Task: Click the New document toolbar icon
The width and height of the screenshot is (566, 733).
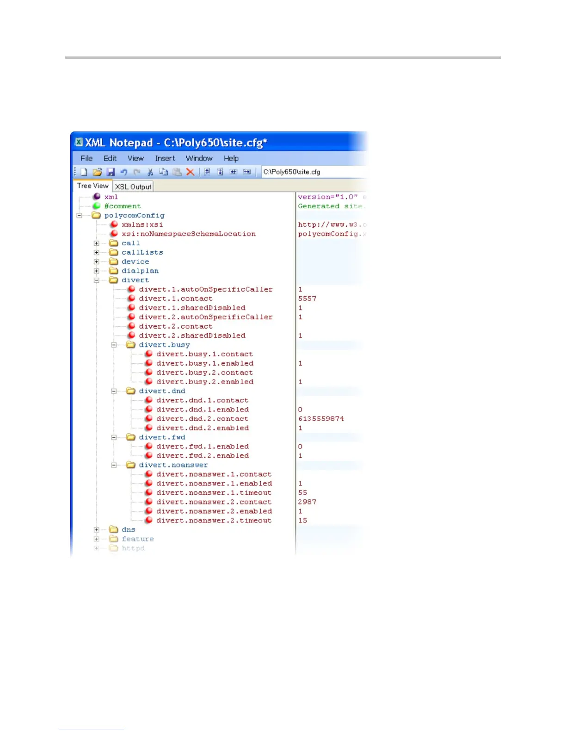Action: click(x=84, y=172)
